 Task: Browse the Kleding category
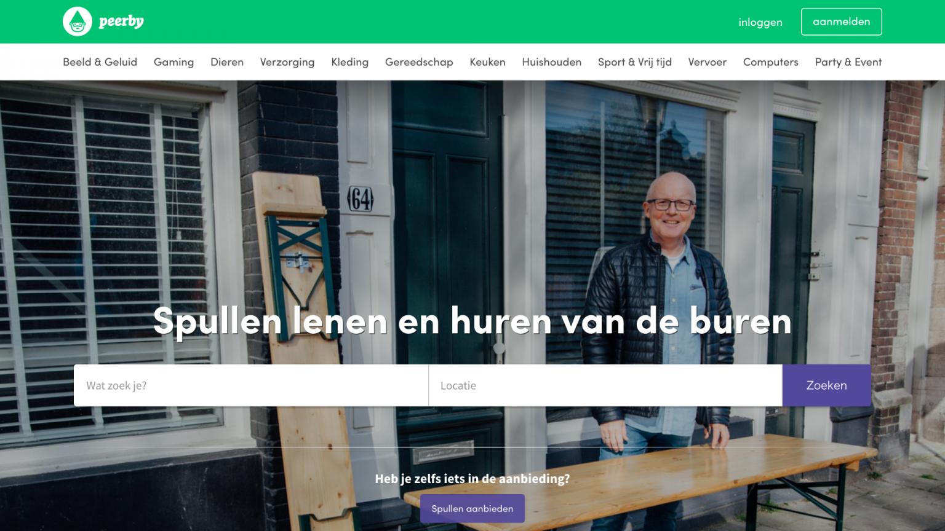click(349, 62)
